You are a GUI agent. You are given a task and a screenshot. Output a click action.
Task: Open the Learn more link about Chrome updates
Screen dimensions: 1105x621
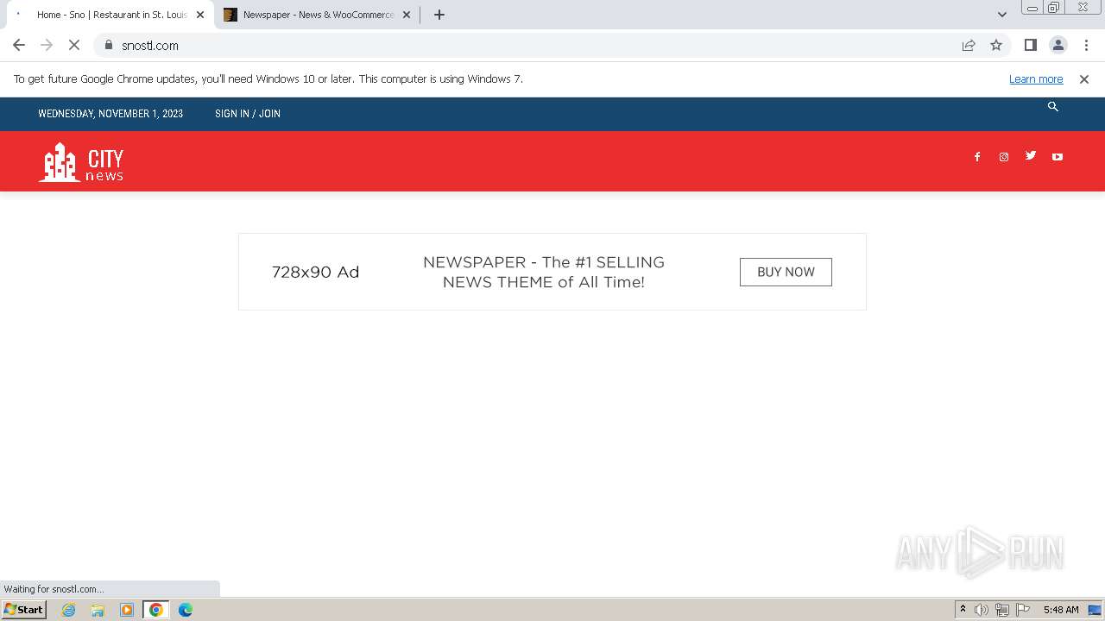pos(1036,78)
